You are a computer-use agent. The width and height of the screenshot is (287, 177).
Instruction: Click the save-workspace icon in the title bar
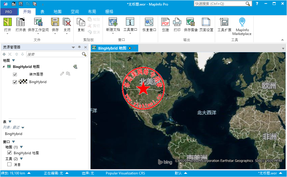(x=21, y=4)
